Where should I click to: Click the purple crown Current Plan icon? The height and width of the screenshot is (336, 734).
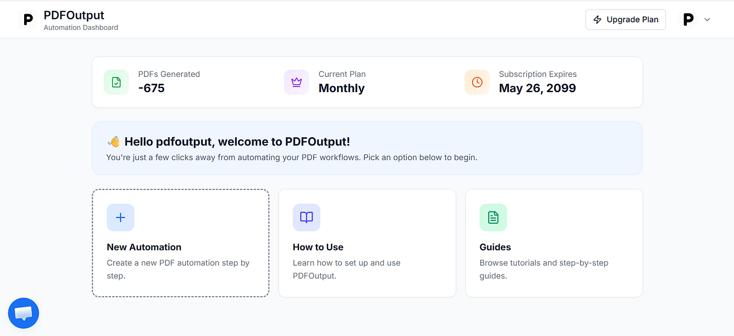click(297, 82)
